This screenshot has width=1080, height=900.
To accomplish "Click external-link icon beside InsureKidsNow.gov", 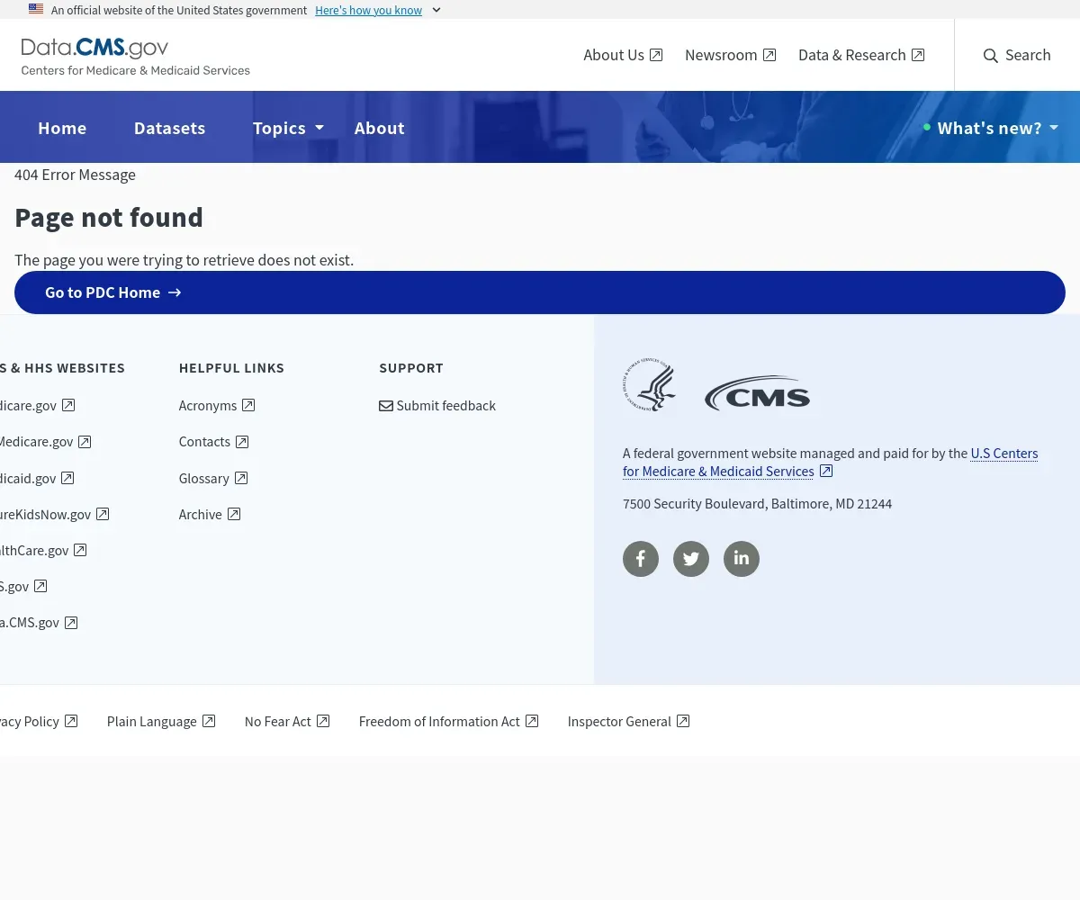I will tap(103, 514).
